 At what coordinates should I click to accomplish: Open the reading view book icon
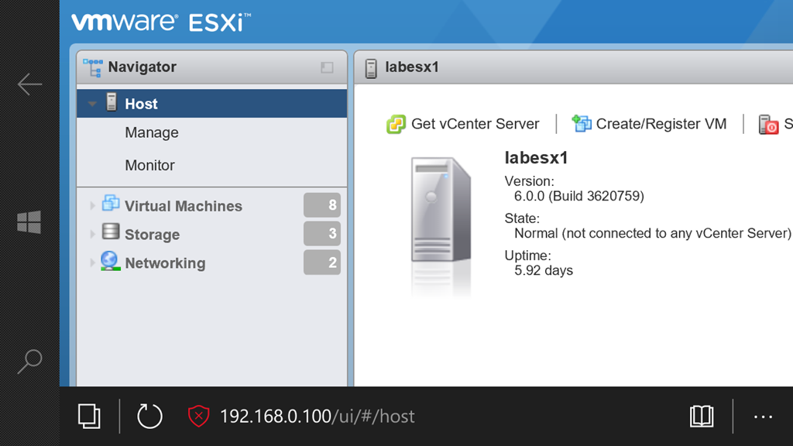[702, 416]
